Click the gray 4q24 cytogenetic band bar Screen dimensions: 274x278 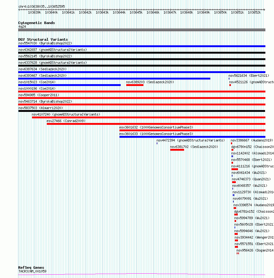point(142,30)
